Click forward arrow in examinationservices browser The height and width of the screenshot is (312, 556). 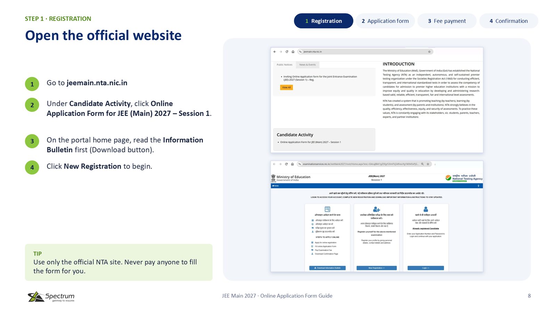(x=280, y=164)
